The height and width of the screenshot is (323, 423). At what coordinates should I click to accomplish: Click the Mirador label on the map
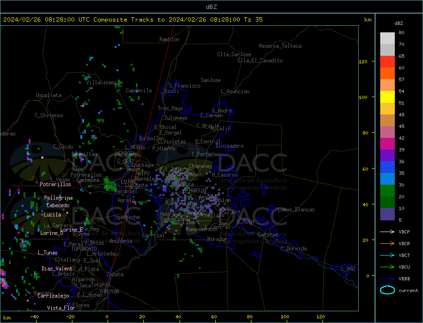(x=217, y=239)
